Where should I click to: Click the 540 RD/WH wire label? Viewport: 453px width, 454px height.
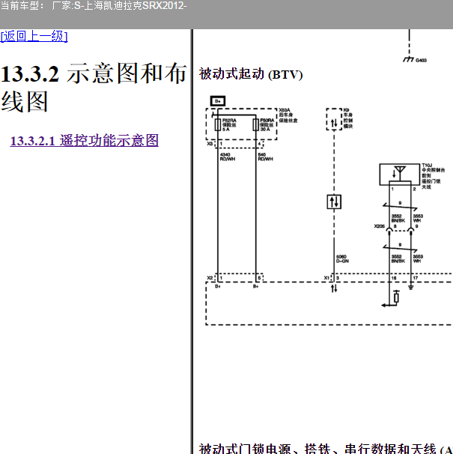coord(265,157)
